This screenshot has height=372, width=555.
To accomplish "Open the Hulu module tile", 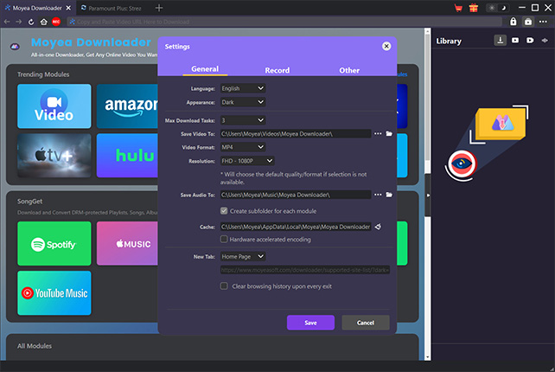I will (127, 156).
